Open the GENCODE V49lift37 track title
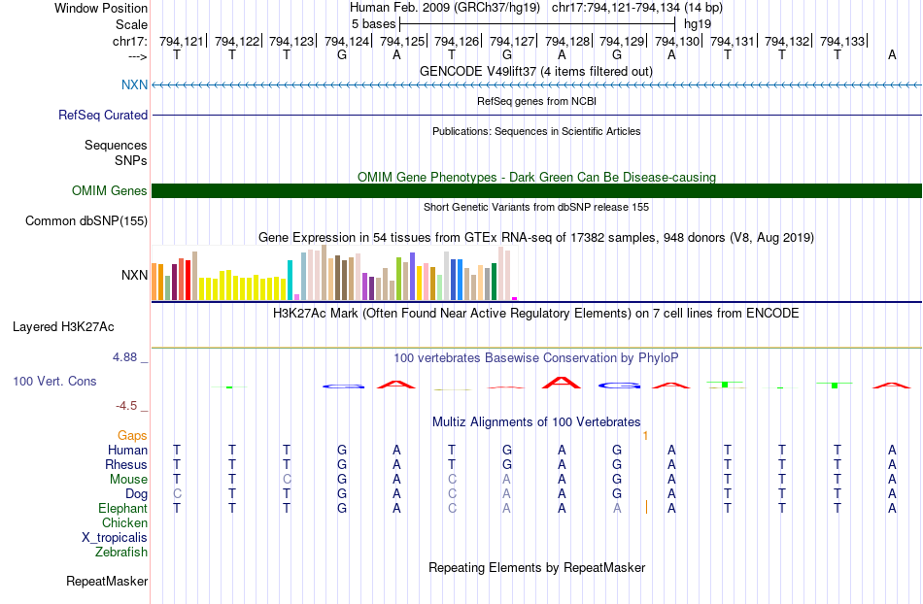The width and height of the screenshot is (923, 604). point(536,72)
